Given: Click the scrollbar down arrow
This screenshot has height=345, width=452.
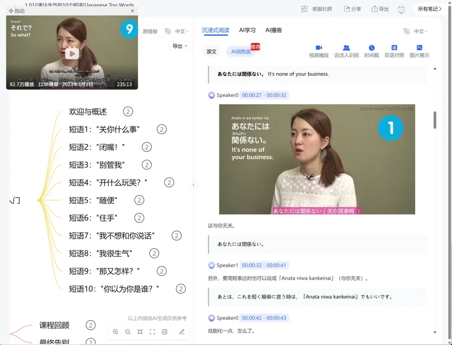Looking at the screenshot, I should [x=435, y=332].
